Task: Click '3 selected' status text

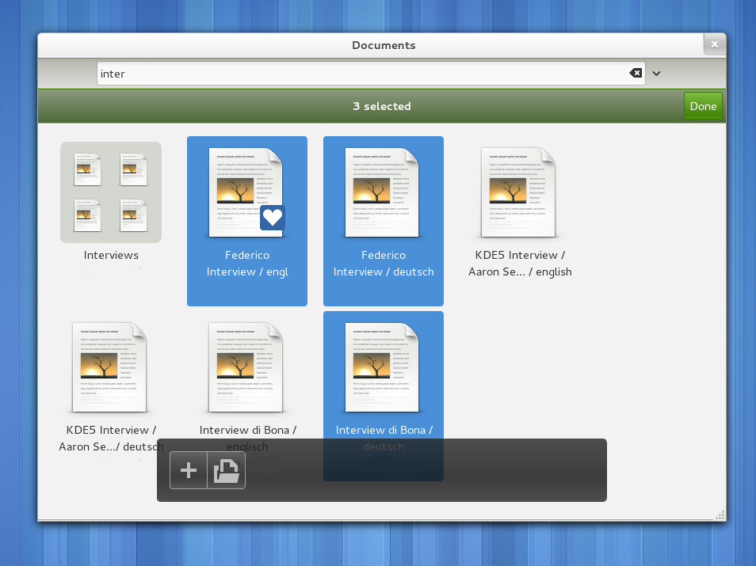Action: pyautogui.click(x=382, y=106)
